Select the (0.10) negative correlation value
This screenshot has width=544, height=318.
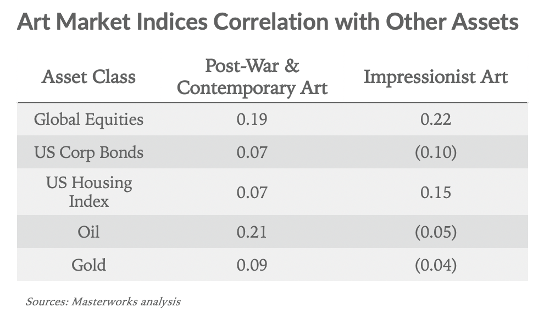[x=436, y=152]
